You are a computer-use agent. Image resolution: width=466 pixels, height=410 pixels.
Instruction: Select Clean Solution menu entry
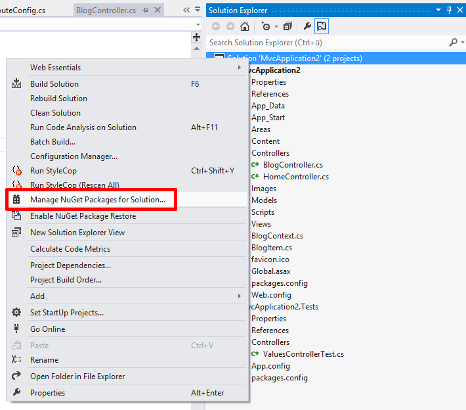pos(55,113)
